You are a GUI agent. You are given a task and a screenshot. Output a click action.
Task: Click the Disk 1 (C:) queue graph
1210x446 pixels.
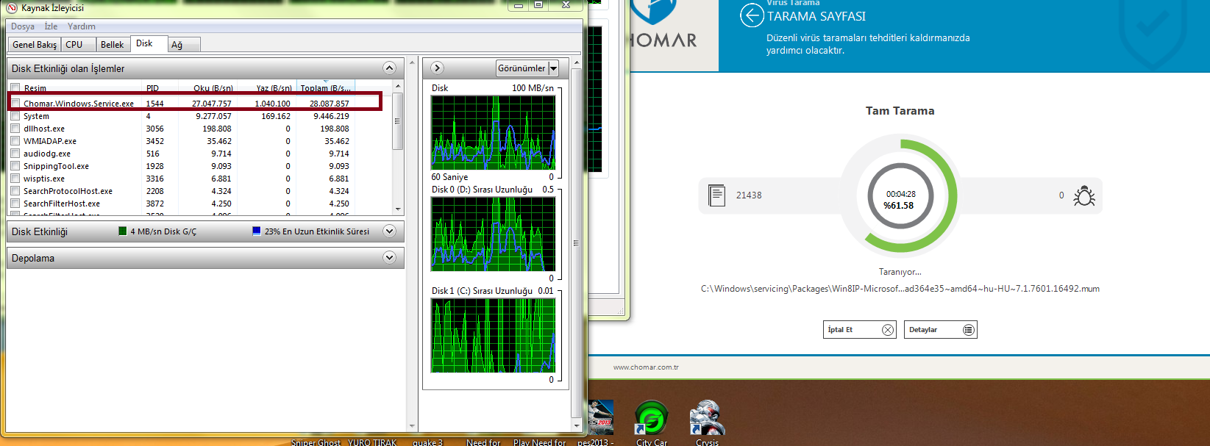pyautogui.click(x=494, y=336)
